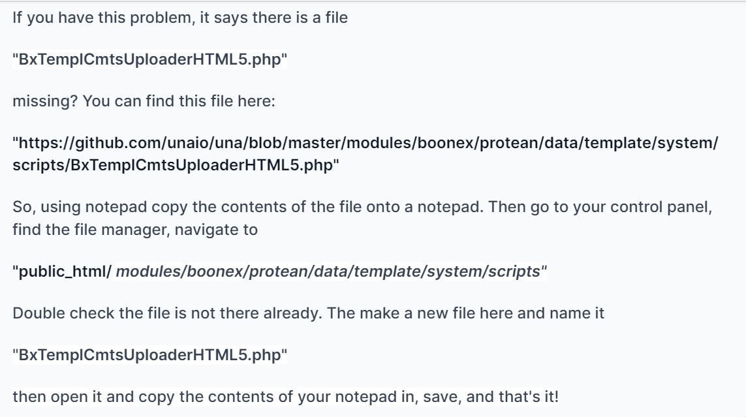Click the filename above 'then open it'
Viewport: 746px width, 417px height.
[150, 358]
